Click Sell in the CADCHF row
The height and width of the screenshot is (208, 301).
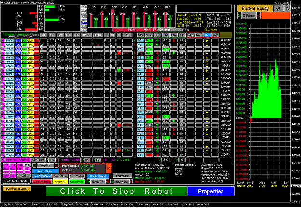coord(37,61)
